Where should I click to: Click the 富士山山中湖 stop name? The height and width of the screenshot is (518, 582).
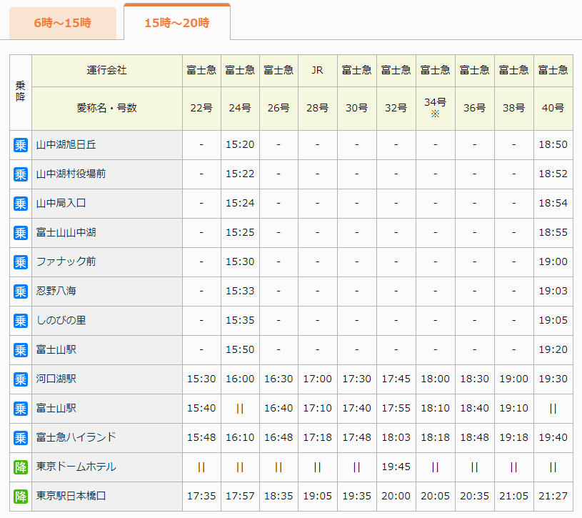point(66,233)
